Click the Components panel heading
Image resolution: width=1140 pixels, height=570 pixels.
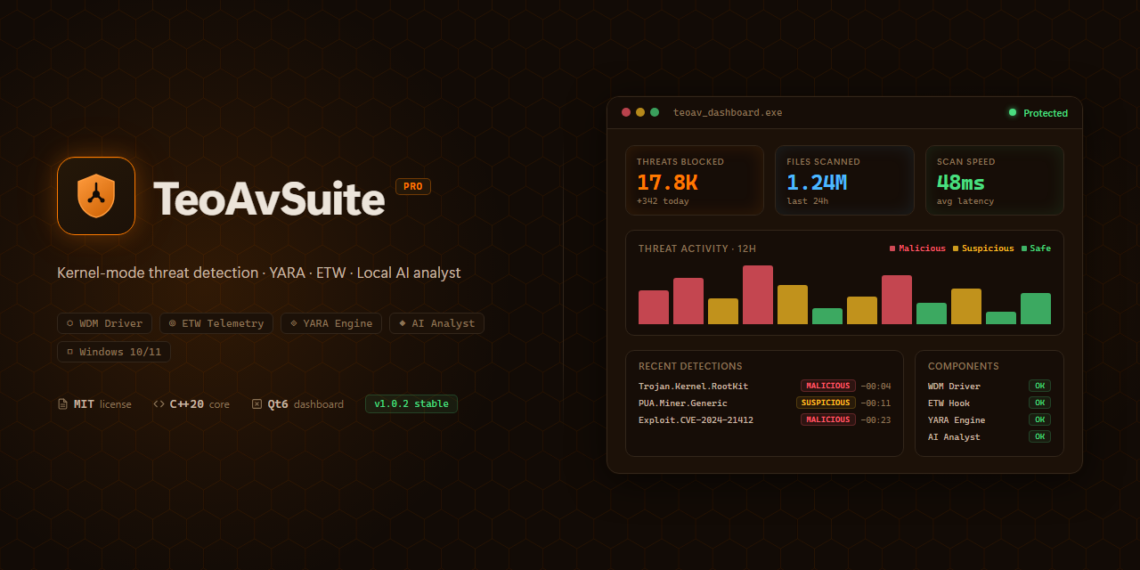point(964,366)
